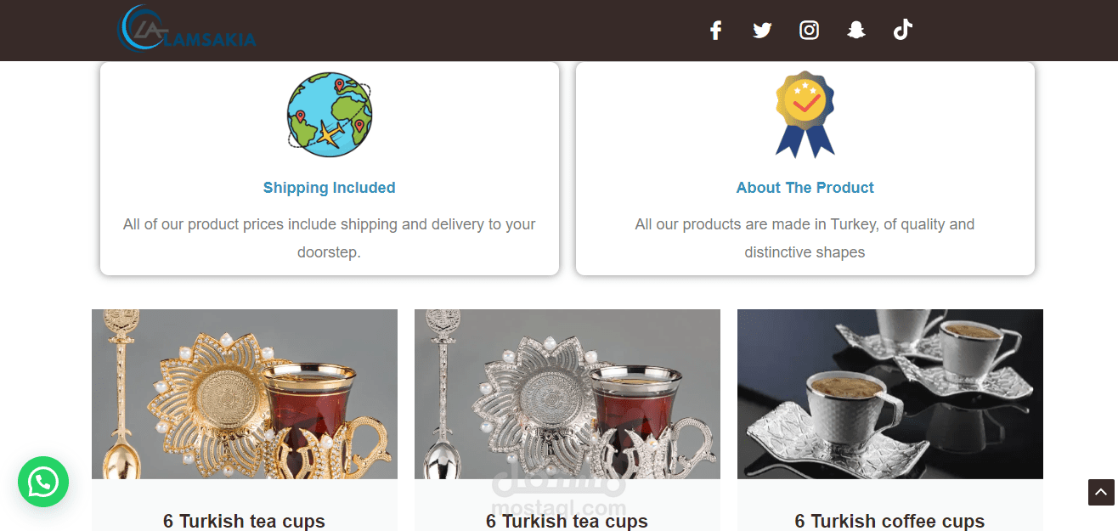The image size is (1118, 531).
Task: Click the 6 Turkish coffee cups title
Action: [x=890, y=521]
